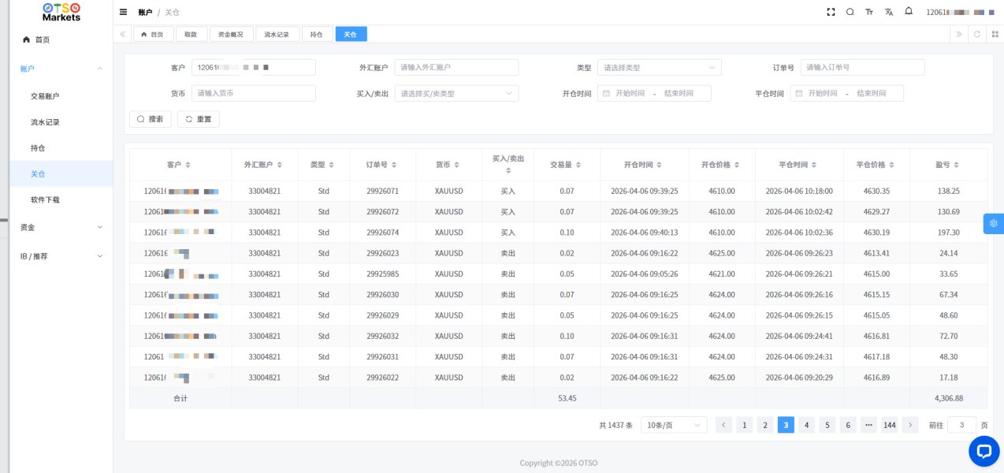Open the 买入/卖出 select dropdown
The width and height of the screenshot is (1004, 473).
[456, 94]
